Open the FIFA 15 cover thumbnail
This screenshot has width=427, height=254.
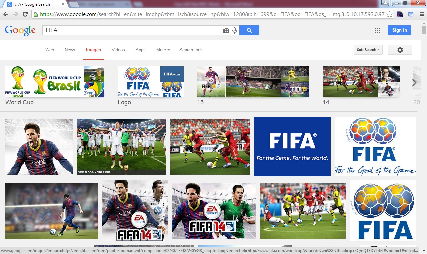[x=211, y=82]
